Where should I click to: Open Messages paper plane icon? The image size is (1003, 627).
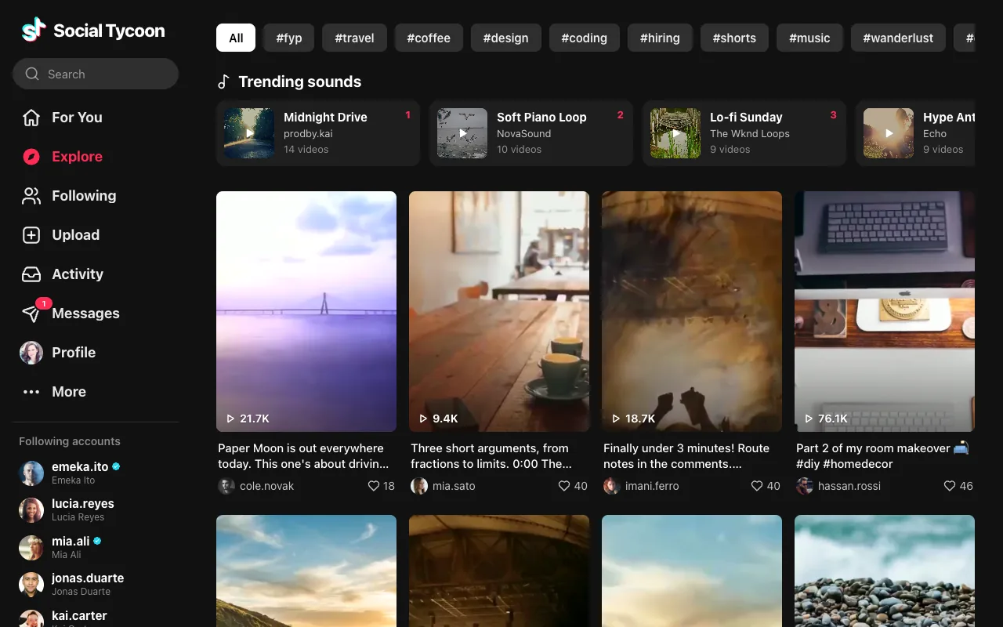[31, 314]
